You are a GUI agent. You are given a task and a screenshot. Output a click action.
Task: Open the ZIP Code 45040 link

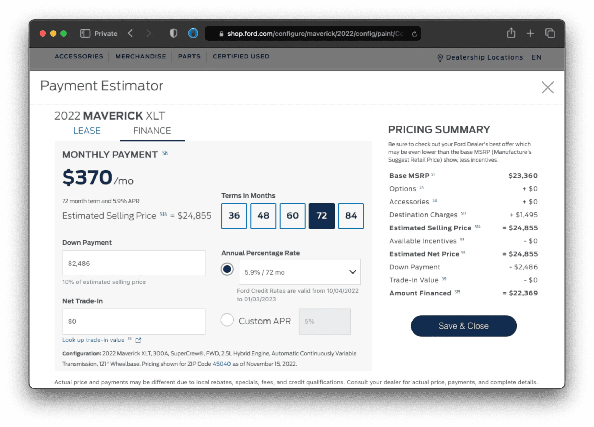222,364
